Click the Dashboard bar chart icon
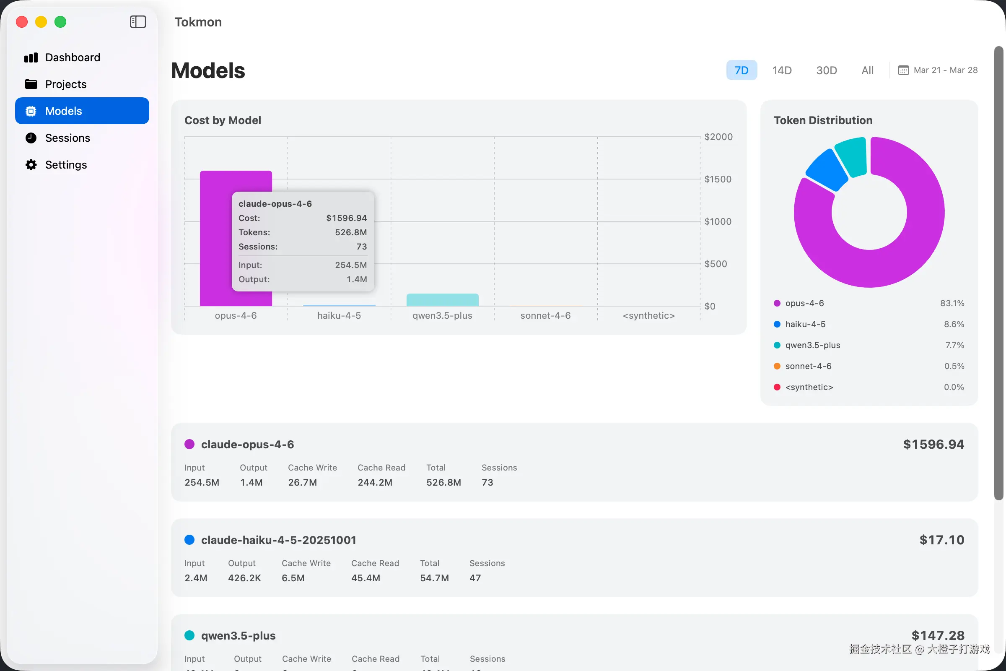 coord(31,57)
